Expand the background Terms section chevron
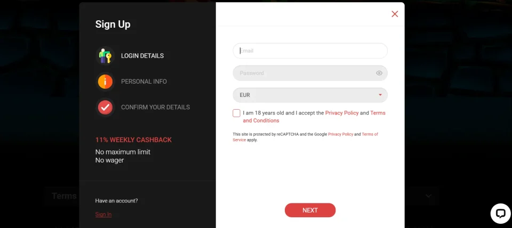The height and width of the screenshot is (228, 512). click(428, 196)
